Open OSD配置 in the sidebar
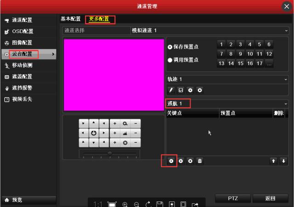294x207 pixels. point(28,31)
